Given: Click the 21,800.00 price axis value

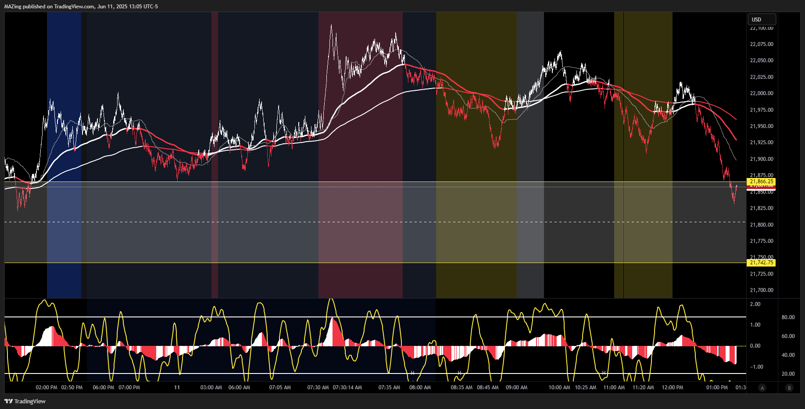Looking at the screenshot, I should click(762, 225).
